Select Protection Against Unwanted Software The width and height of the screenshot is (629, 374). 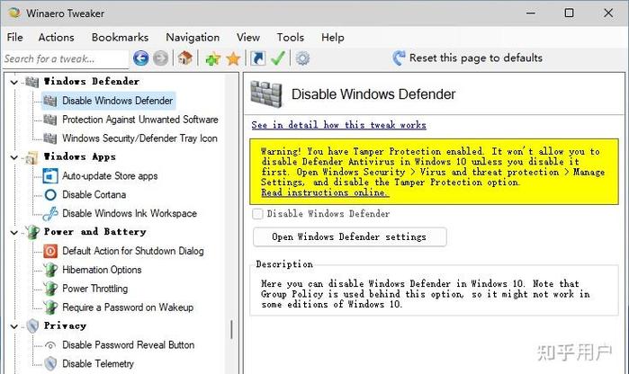(x=140, y=120)
